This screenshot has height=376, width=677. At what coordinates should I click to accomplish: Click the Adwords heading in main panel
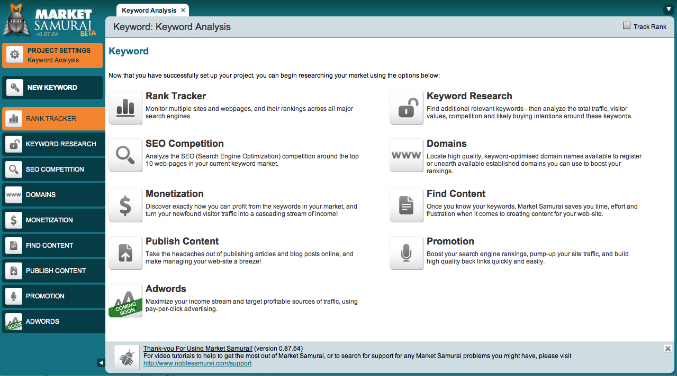pos(166,289)
